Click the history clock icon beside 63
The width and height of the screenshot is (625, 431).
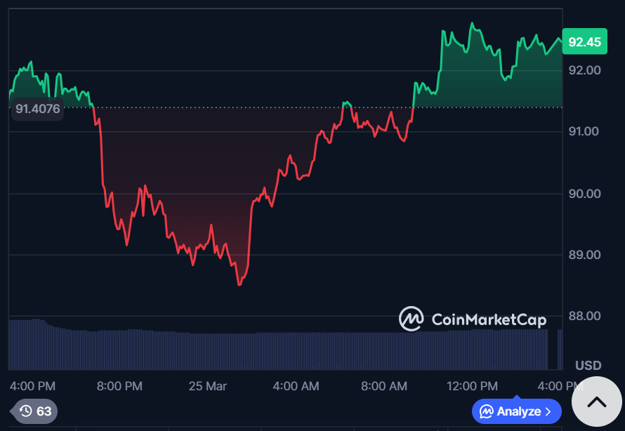click(25, 411)
